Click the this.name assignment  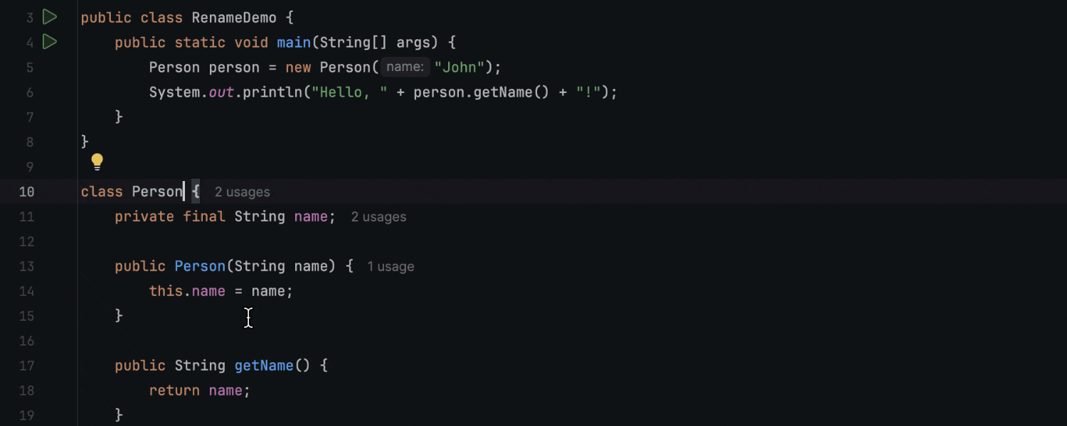[x=187, y=290]
